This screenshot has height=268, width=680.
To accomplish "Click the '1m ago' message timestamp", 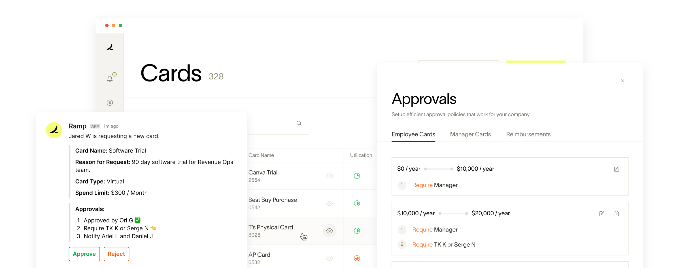I will pos(111,126).
